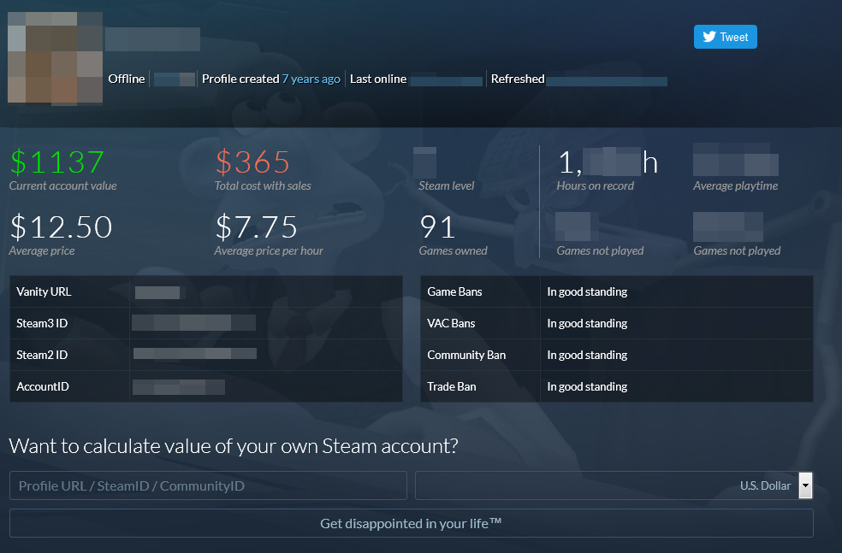Click the 'Hours on record' label
The height and width of the screenshot is (553, 842).
click(595, 185)
